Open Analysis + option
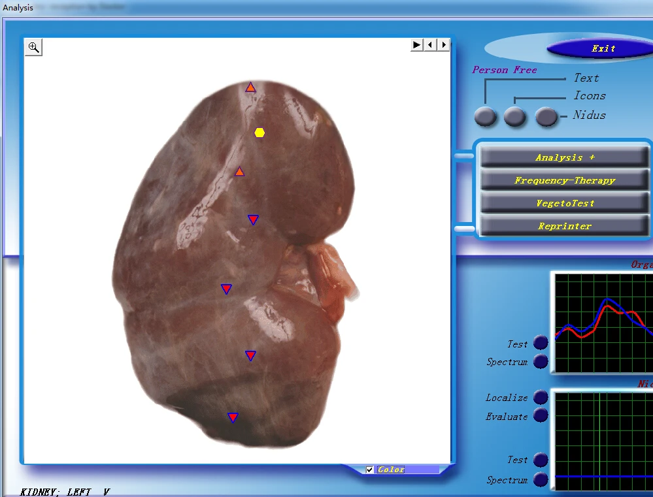 click(565, 157)
